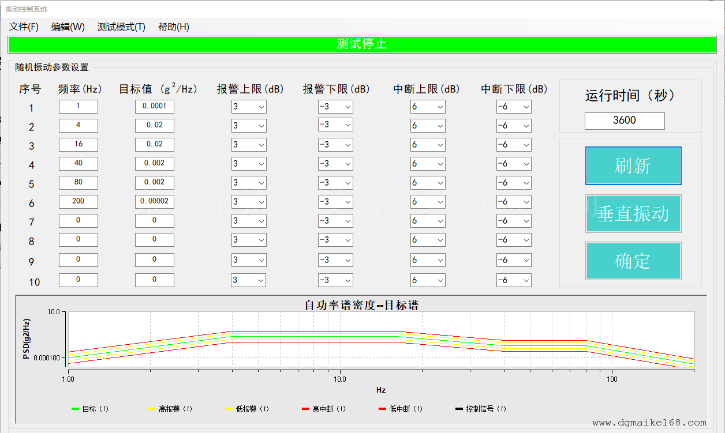Click the green 测试停止 status bar
The width and height of the screenshot is (725, 433).
tap(361, 44)
